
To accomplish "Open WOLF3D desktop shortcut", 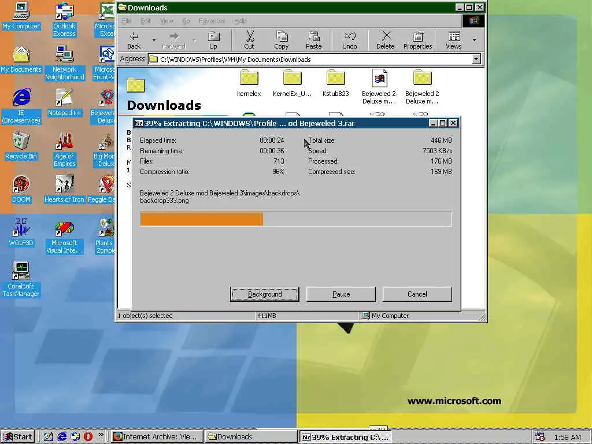I will tap(21, 232).
